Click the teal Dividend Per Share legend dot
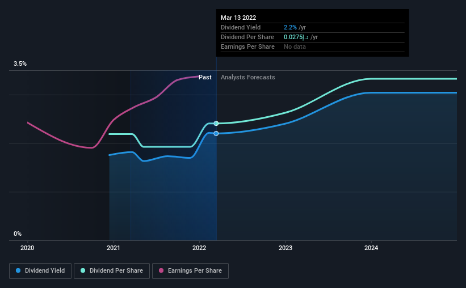The image size is (466, 288). coord(83,270)
